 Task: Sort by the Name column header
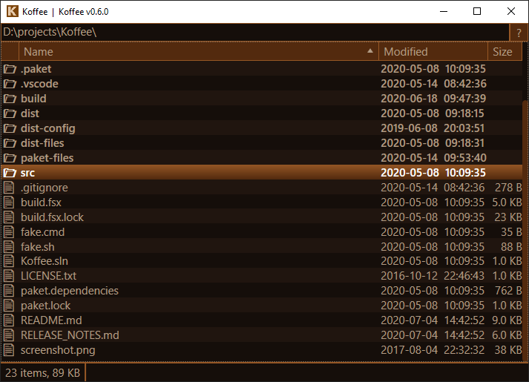199,52
